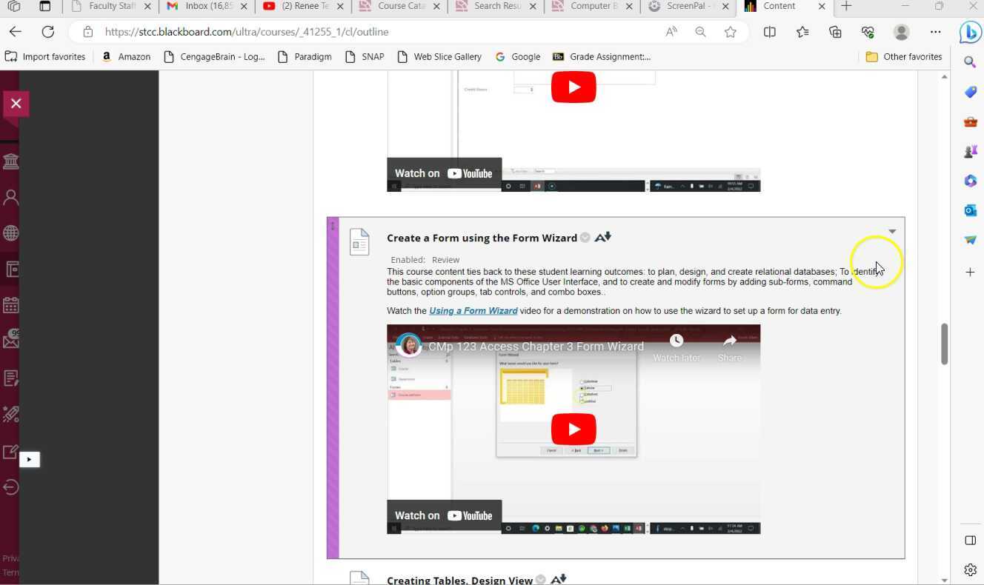Viewport: 984px width, 585px height.
Task: Click the Sign Out icon in sidebar
Action: click(x=11, y=487)
